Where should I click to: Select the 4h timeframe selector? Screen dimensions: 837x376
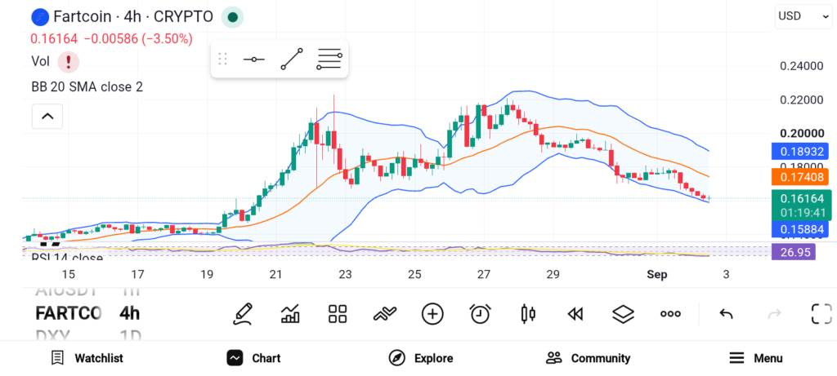(130, 313)
